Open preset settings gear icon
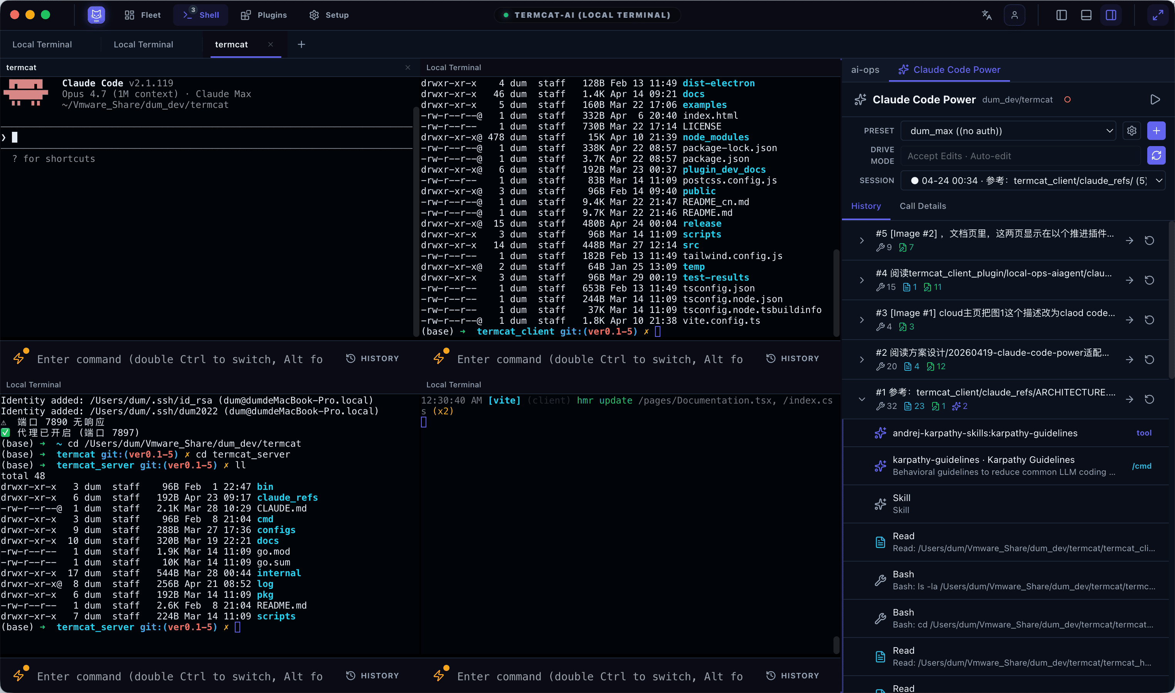 click(1131, 131)
